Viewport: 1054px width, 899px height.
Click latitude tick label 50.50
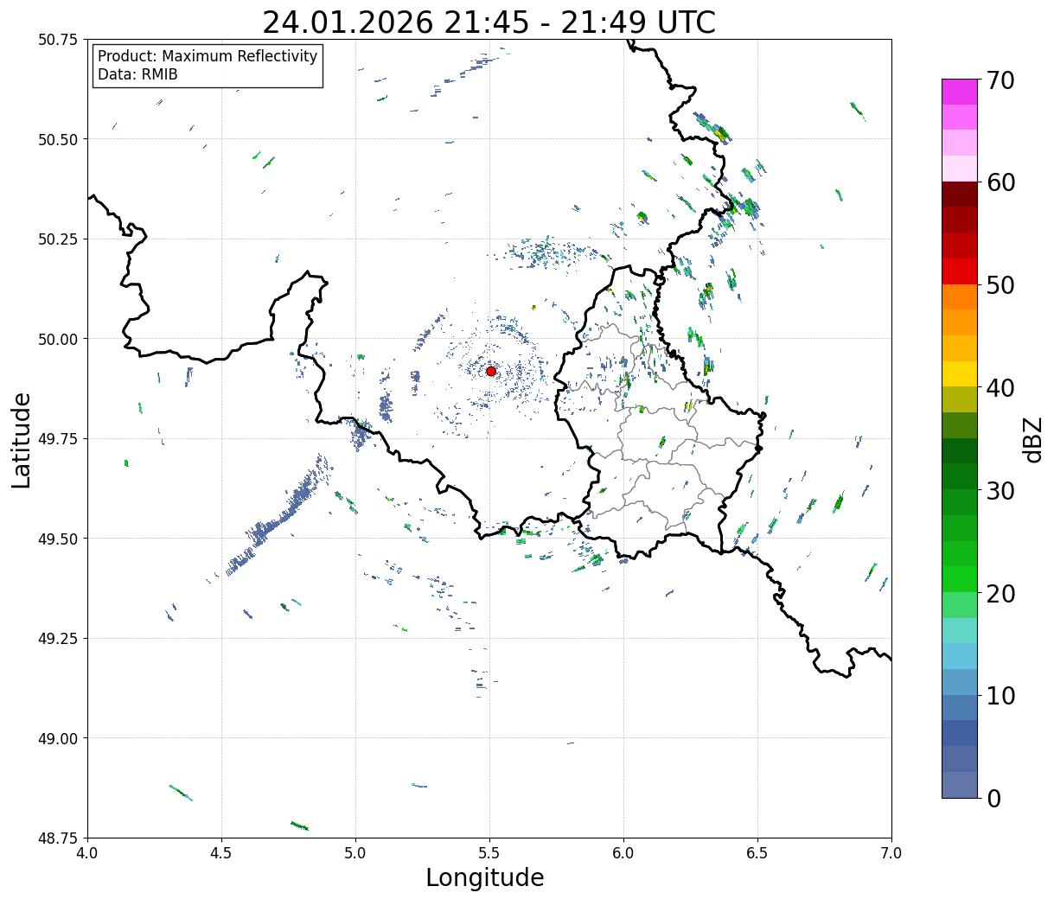coord(58,139)
